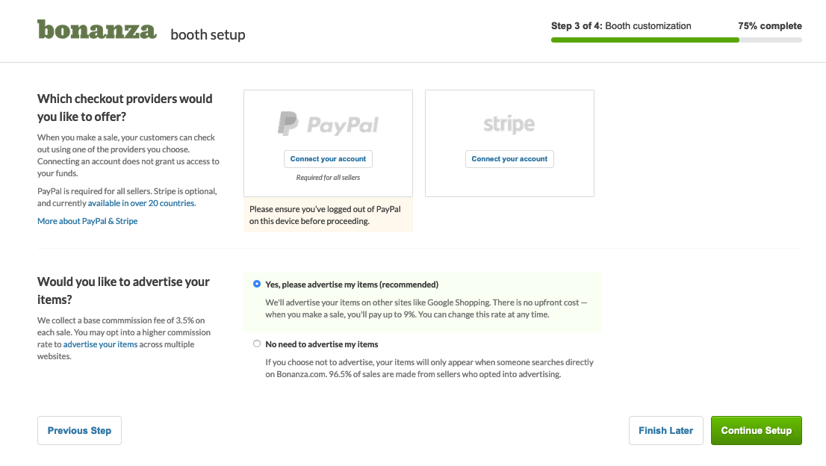826x466 pixels.
Task: Click the '75% complete' label
Action: 770,26
